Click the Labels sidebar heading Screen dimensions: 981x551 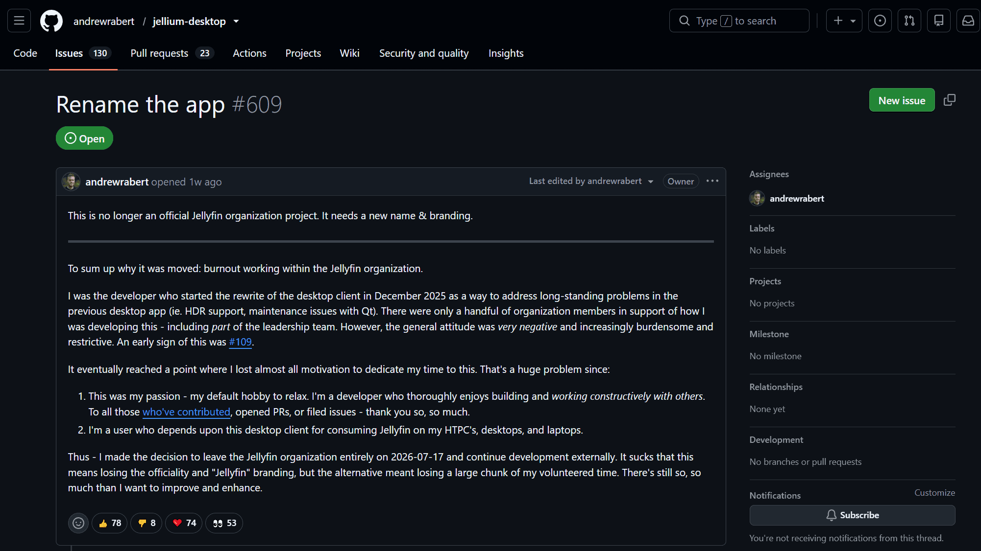762,229
